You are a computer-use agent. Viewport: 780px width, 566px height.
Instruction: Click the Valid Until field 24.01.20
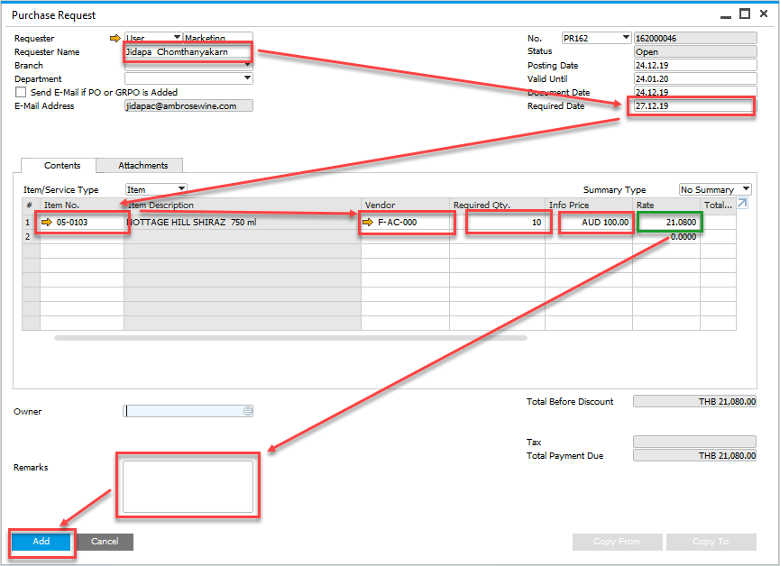(x=695, y=78)
